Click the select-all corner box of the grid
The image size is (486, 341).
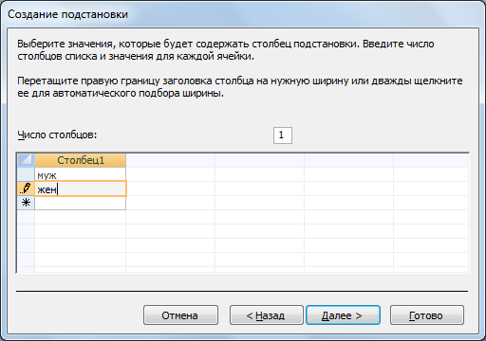(x=26, y=160)
